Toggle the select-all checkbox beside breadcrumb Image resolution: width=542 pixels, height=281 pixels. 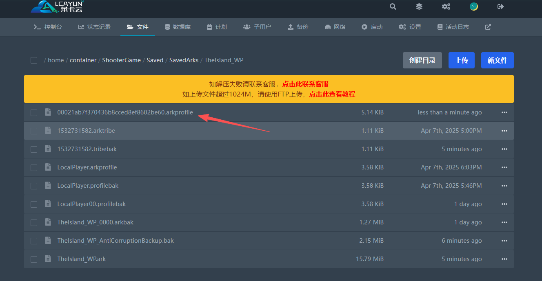coord(34,60)
